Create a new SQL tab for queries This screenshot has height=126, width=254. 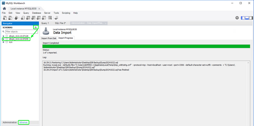5,18
